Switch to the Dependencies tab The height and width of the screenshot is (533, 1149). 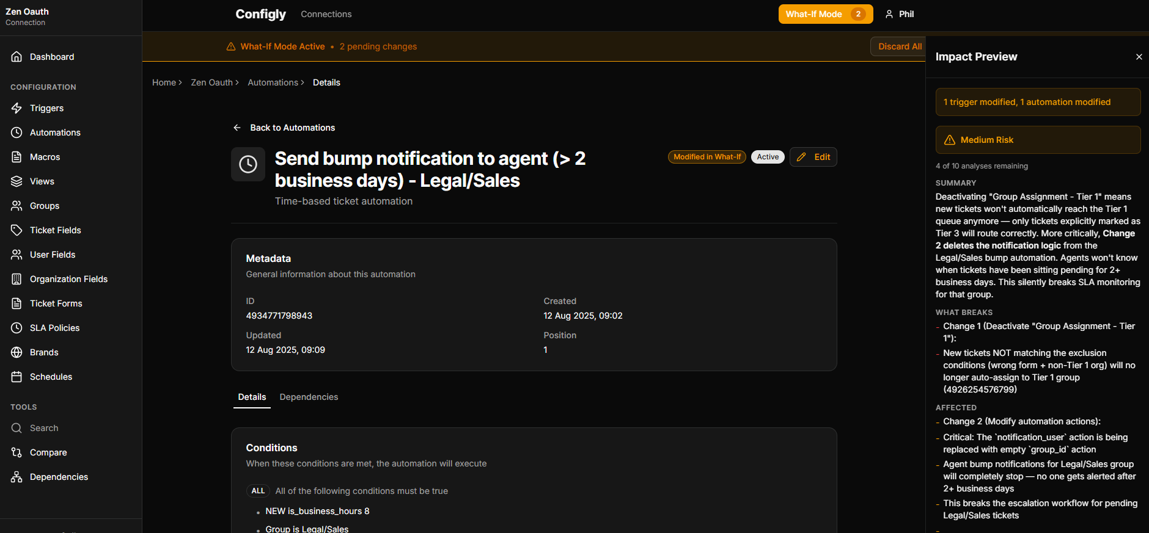309,397
